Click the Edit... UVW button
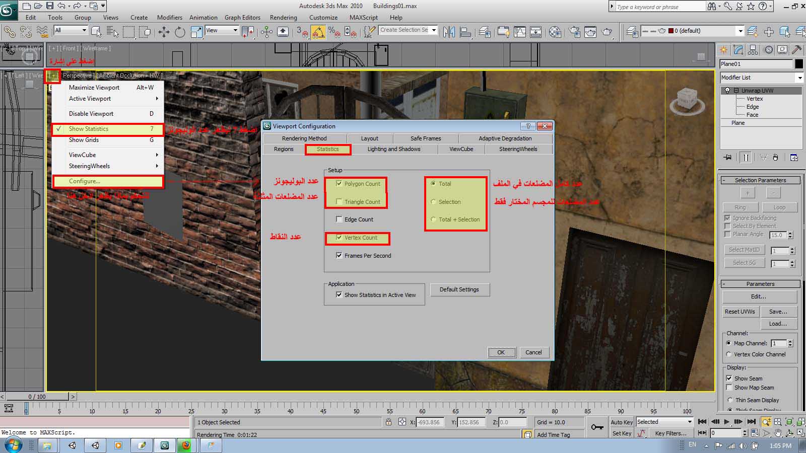 pyautogui.click(x=759, y=296)
